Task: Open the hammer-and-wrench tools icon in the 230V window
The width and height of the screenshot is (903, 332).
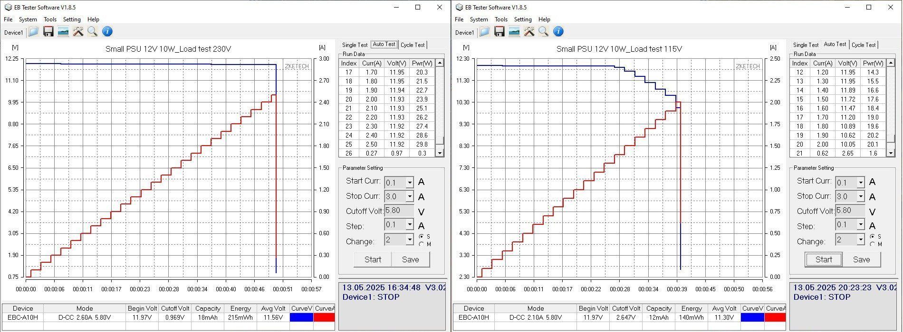Action: [x=78, y=32]
